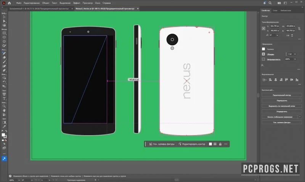Click the Обводка stroke color swatch

263,54
